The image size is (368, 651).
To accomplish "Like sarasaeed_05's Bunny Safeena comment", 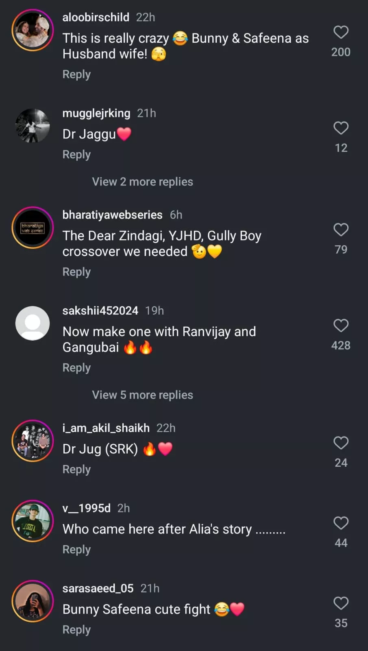I will (x=341, y=603).
